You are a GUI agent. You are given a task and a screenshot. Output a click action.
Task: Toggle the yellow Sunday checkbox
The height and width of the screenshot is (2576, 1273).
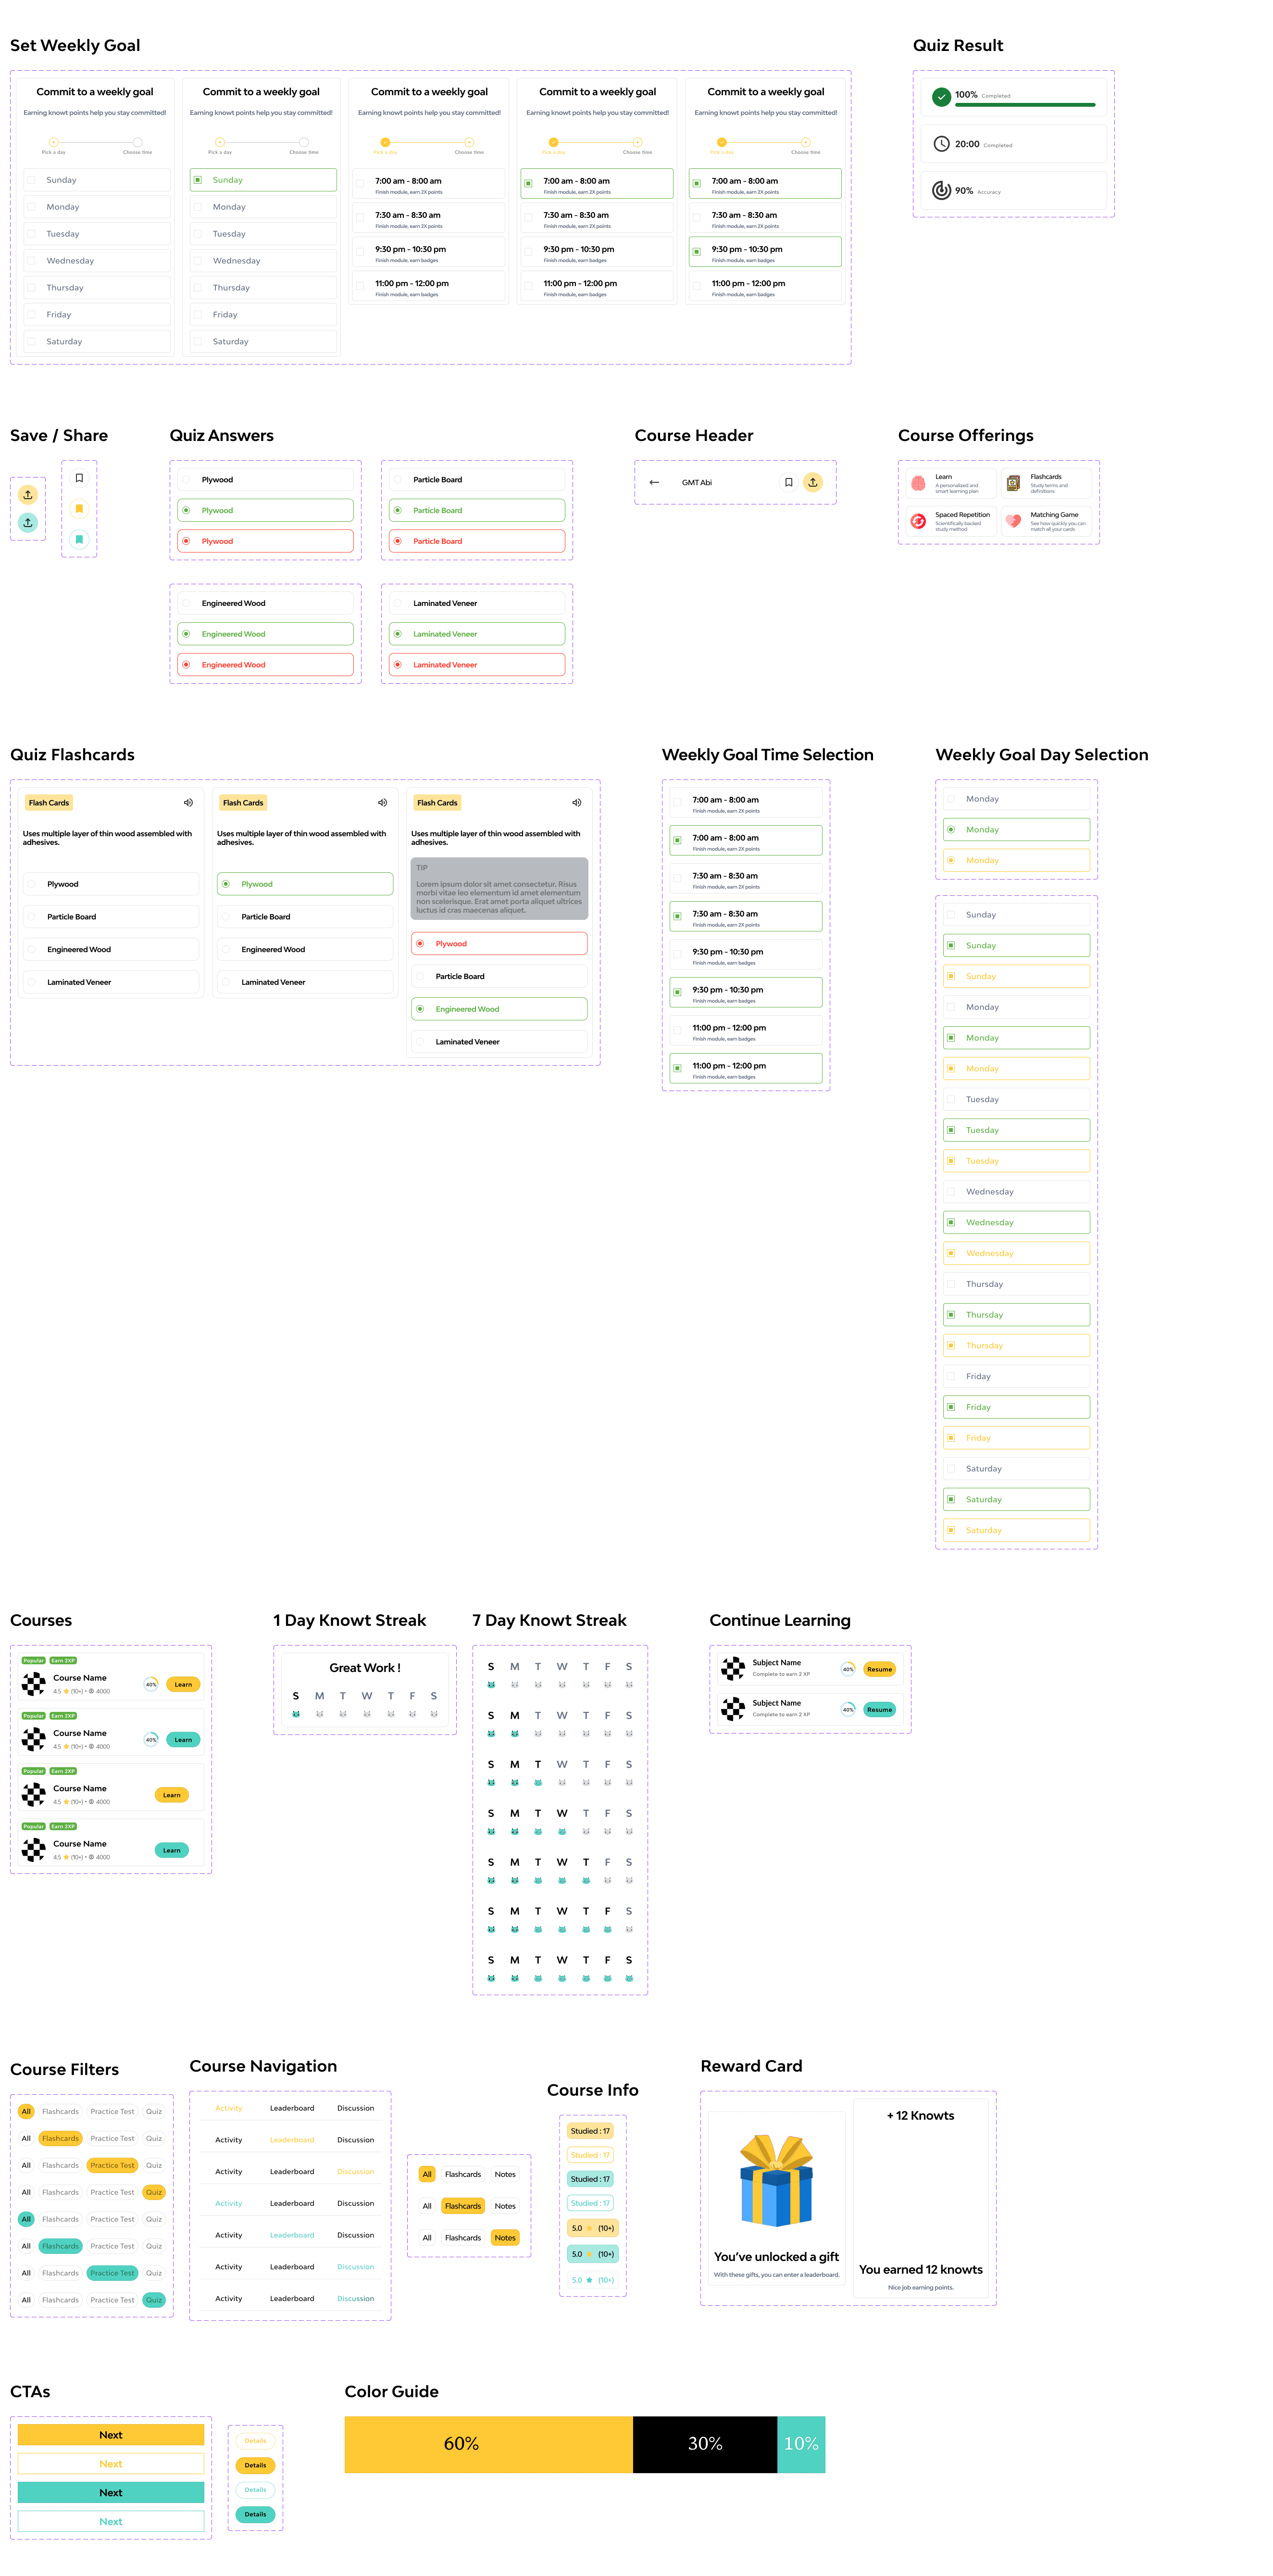point(951,976)
